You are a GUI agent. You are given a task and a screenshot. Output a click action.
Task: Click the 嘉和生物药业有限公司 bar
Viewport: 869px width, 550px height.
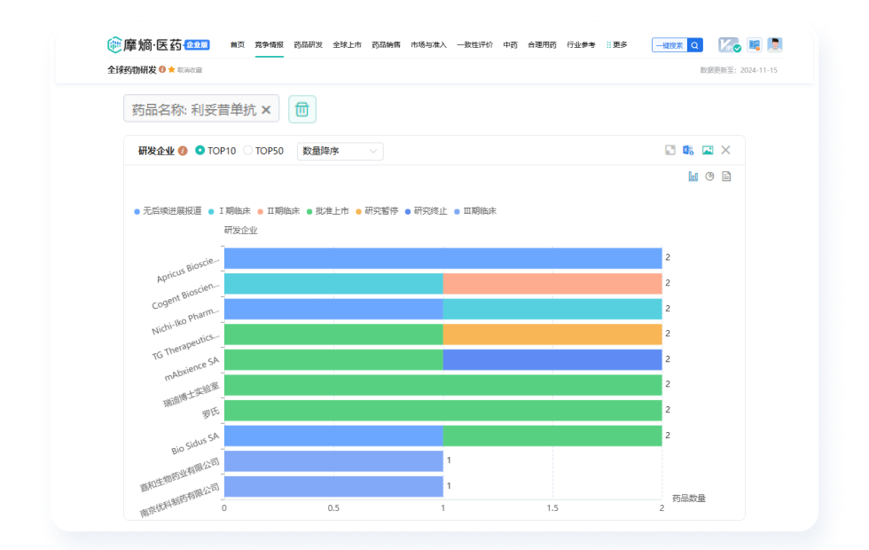point(333,461)
